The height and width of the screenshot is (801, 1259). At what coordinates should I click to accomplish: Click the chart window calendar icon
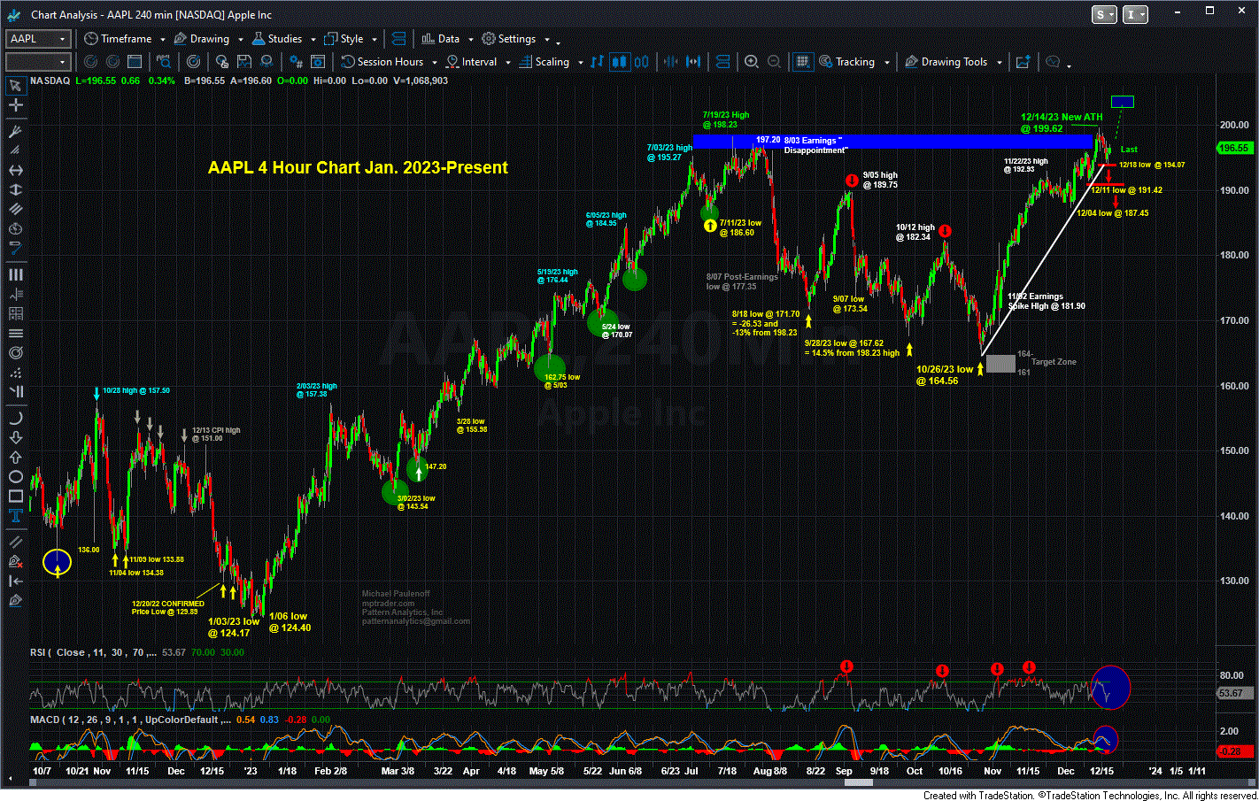coord(135,62)
